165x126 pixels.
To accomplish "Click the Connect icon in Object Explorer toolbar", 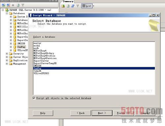I will (x=4, y=5).
